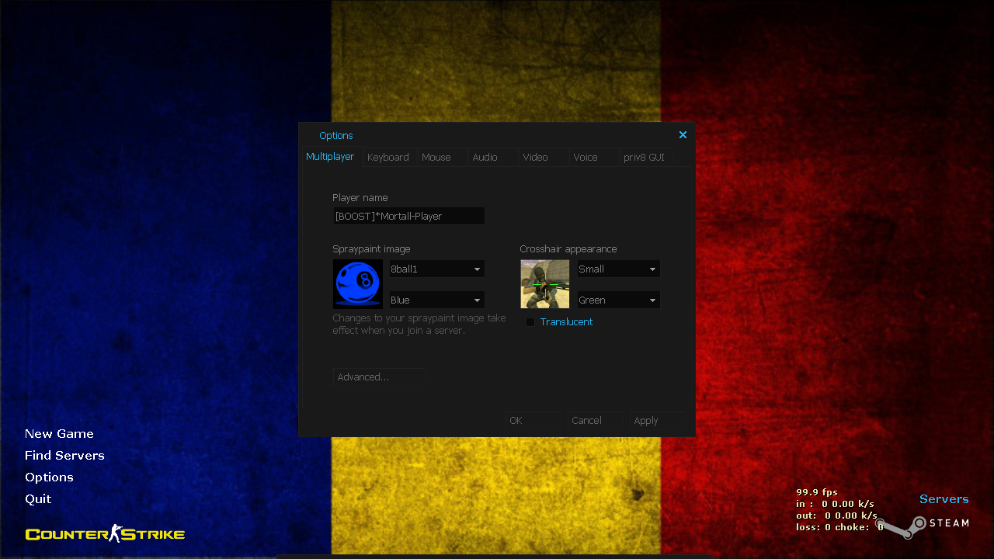Switch to the Keyboard tab

[388, 157]
